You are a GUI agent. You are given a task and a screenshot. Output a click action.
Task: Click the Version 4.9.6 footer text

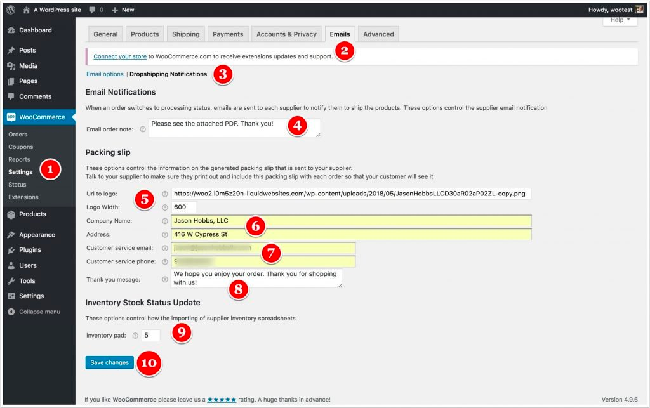click(x=620, y=400)
